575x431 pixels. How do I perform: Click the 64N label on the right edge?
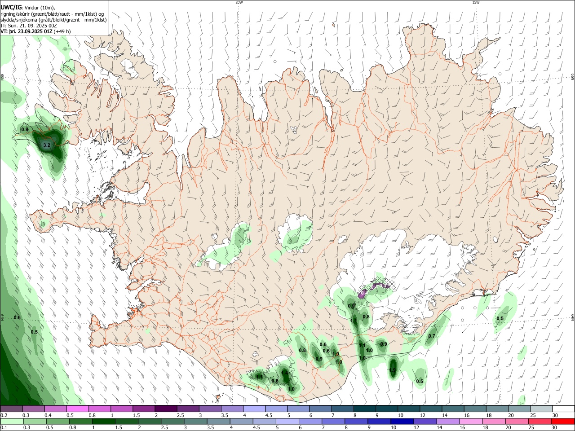pos(573,317)
